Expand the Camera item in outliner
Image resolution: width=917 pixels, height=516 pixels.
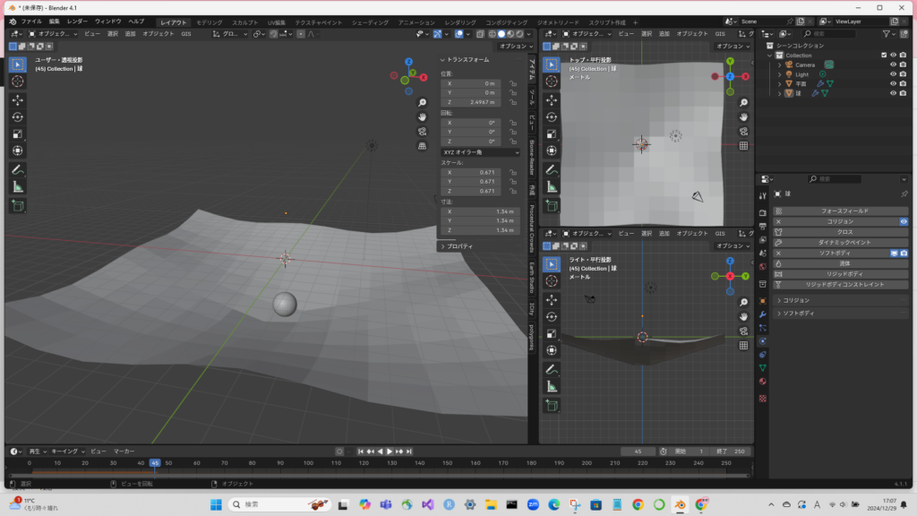[x=779, y=64]
